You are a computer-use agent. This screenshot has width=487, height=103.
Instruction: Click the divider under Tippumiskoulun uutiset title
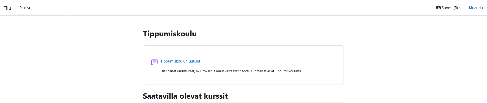tap(248, 66)
